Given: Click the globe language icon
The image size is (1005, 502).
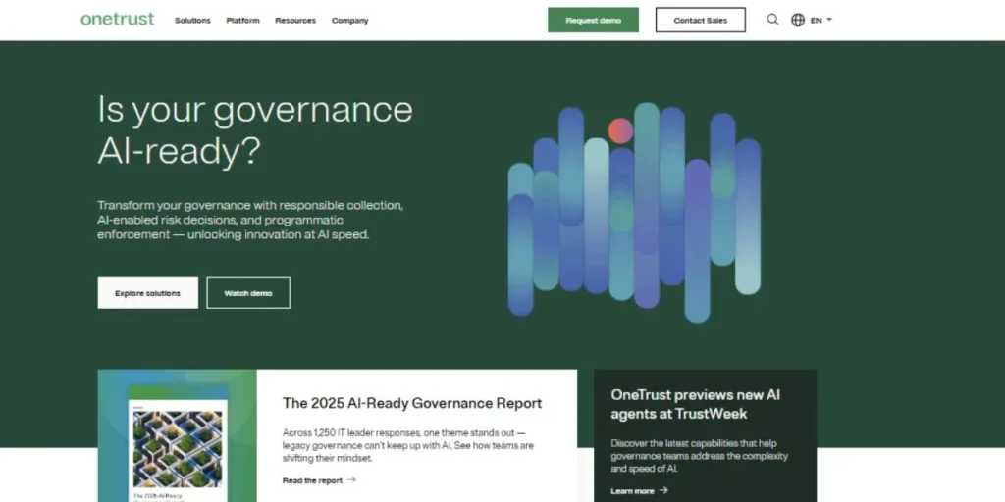Looking at the screenshot, I should 798,20.
